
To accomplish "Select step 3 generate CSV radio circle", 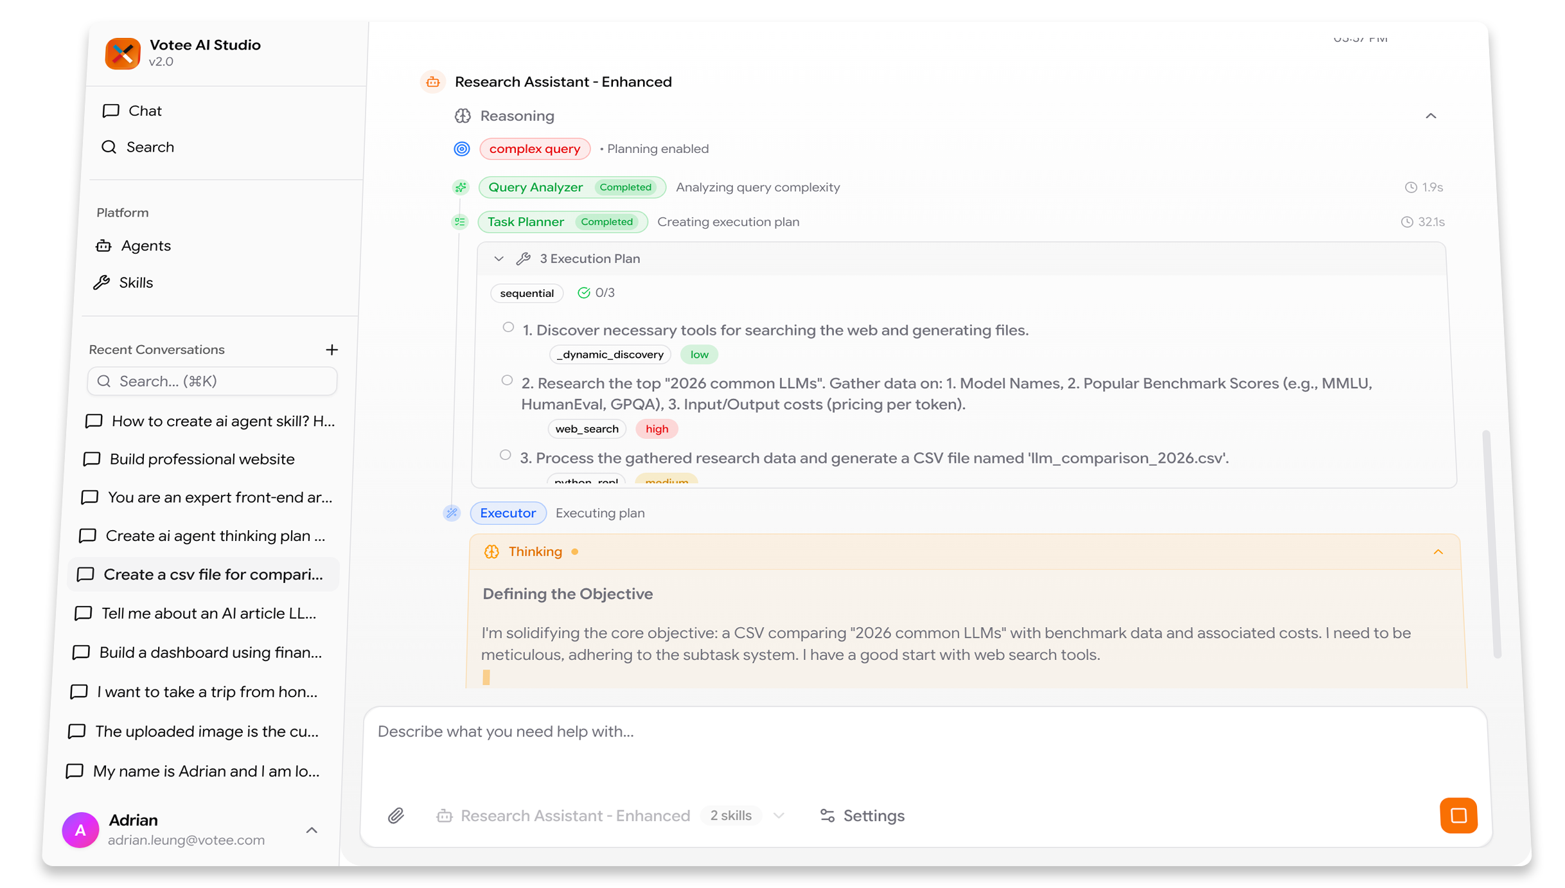I will (x=506, y=456).
